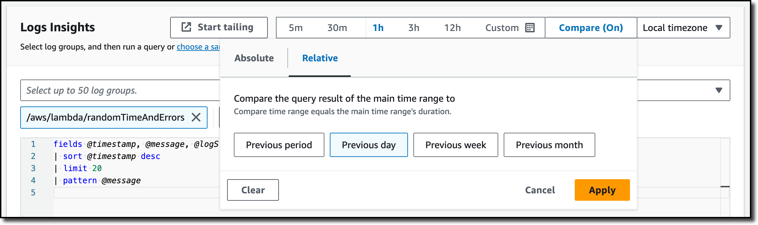Click the log groups search field
The width and height of the screenshot is (758, 225).
click(x=118, y=90)
